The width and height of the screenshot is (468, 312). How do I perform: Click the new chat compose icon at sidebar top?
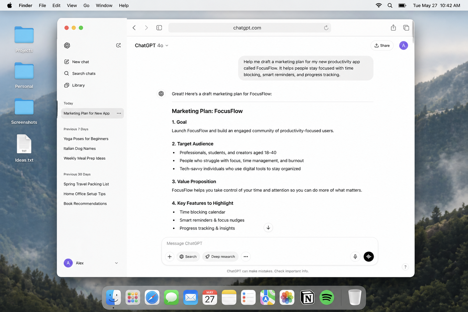119,45
